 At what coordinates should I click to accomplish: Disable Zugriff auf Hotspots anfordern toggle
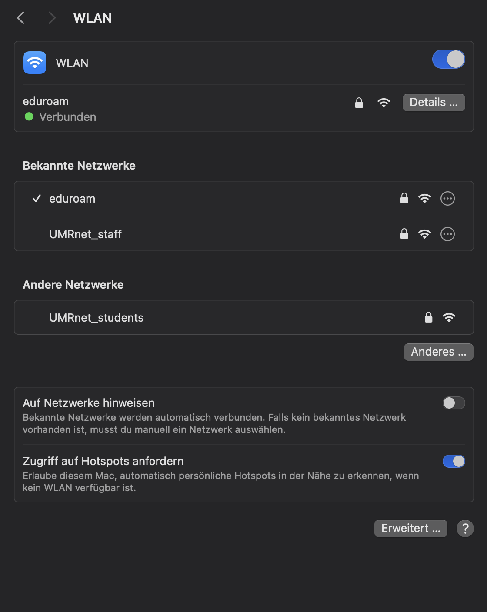pos(454,461)
